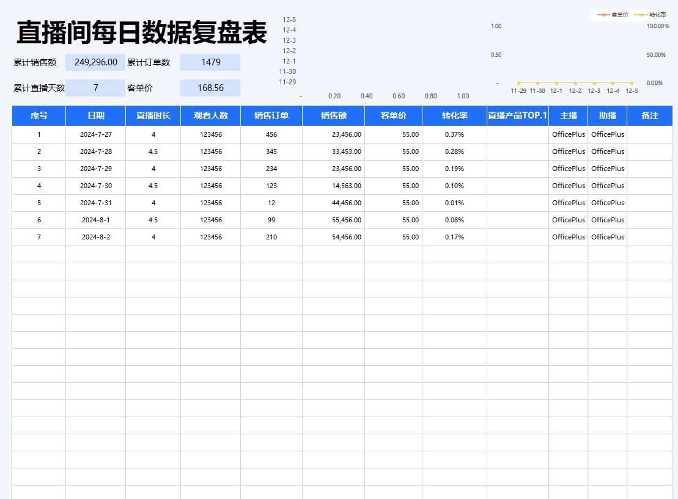Click sales order cell 210
Viewport: 678px width, 499px height.
tap(271, 237)
